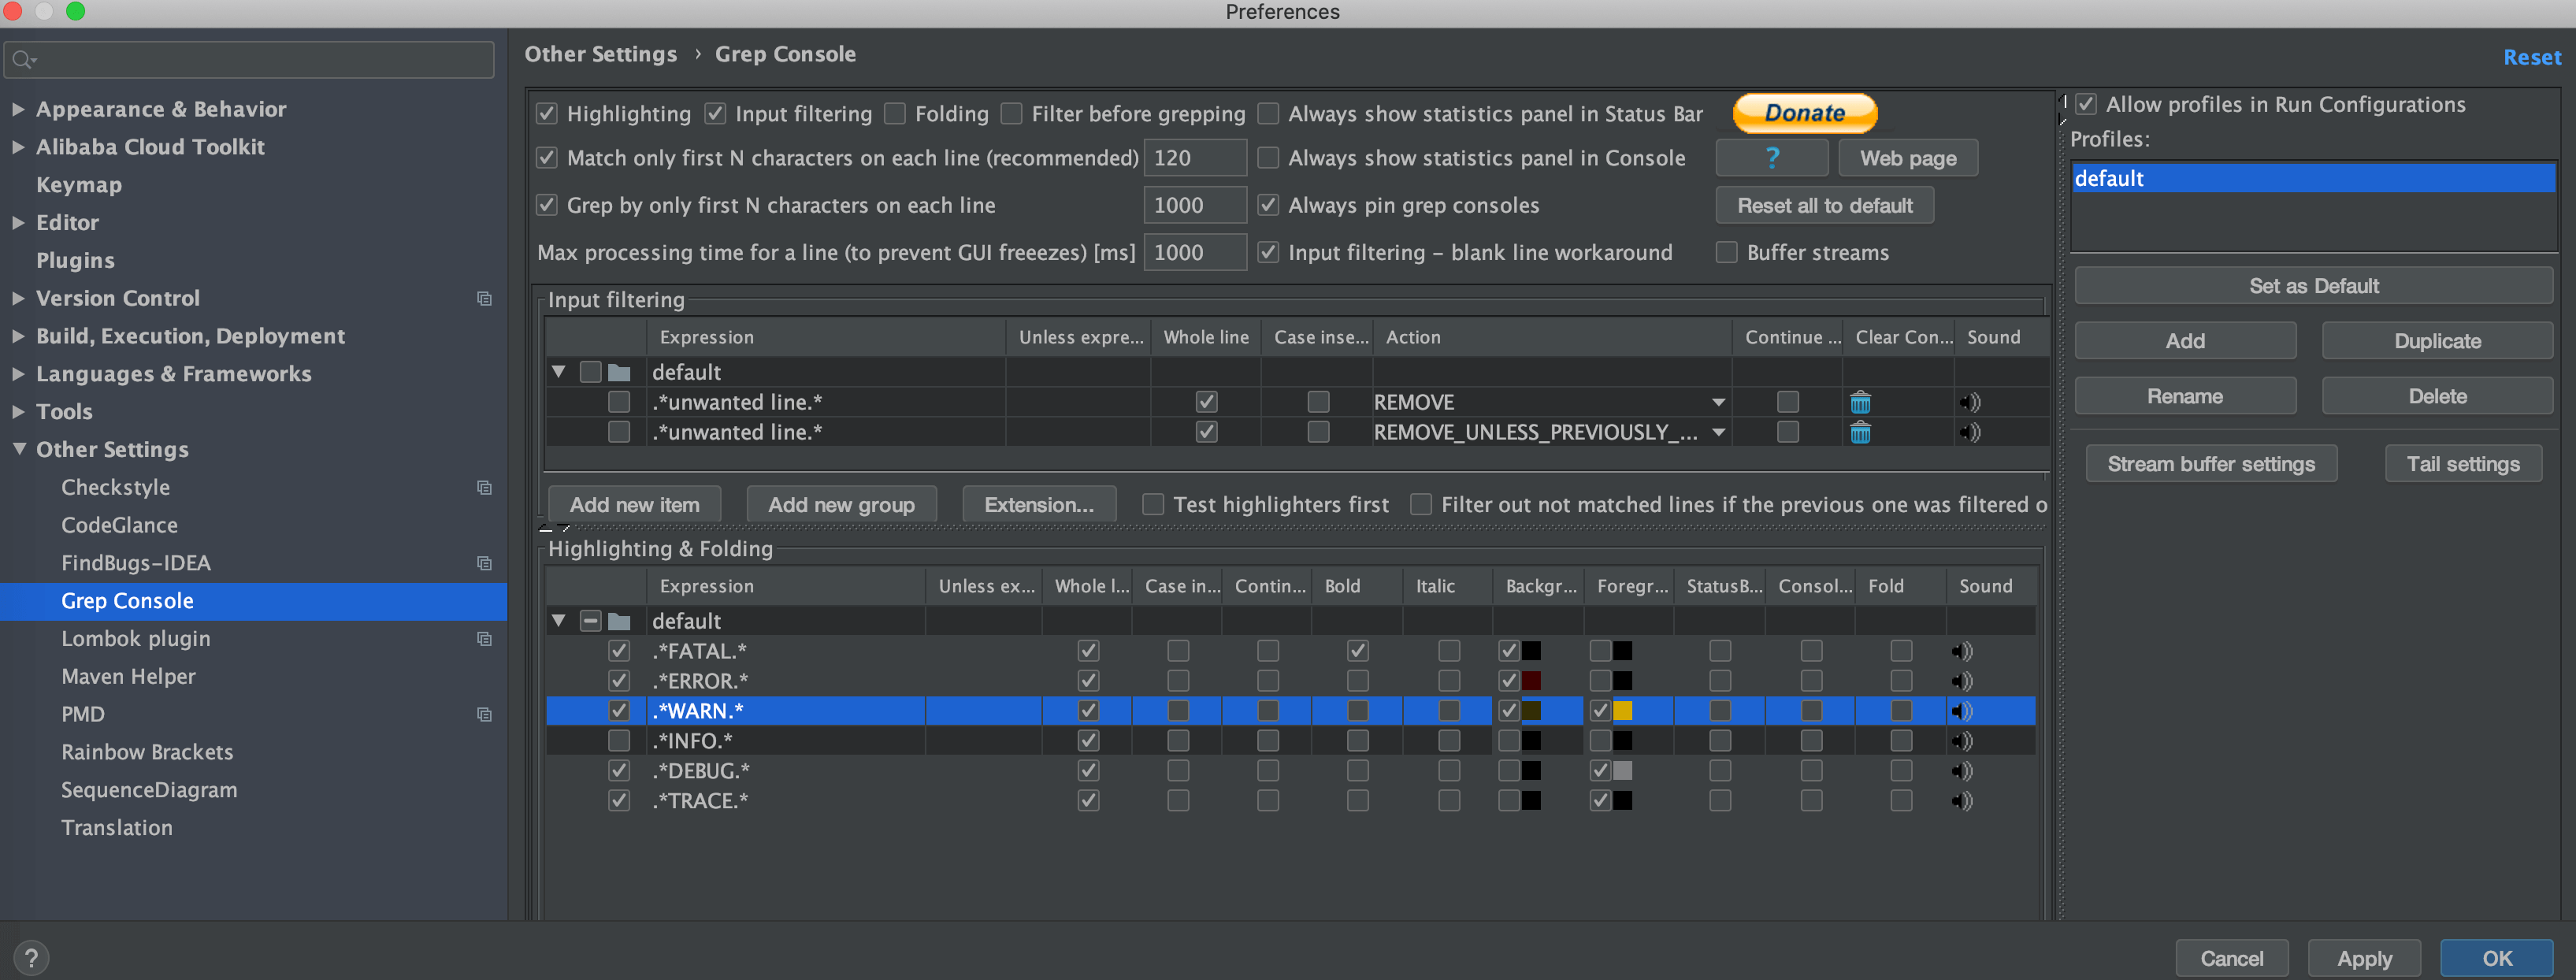This screenshot has width=2576, height=980.
Task: Click the Other Settings breadcrumb
Action: pyautogui.click(x=600, y=54)
